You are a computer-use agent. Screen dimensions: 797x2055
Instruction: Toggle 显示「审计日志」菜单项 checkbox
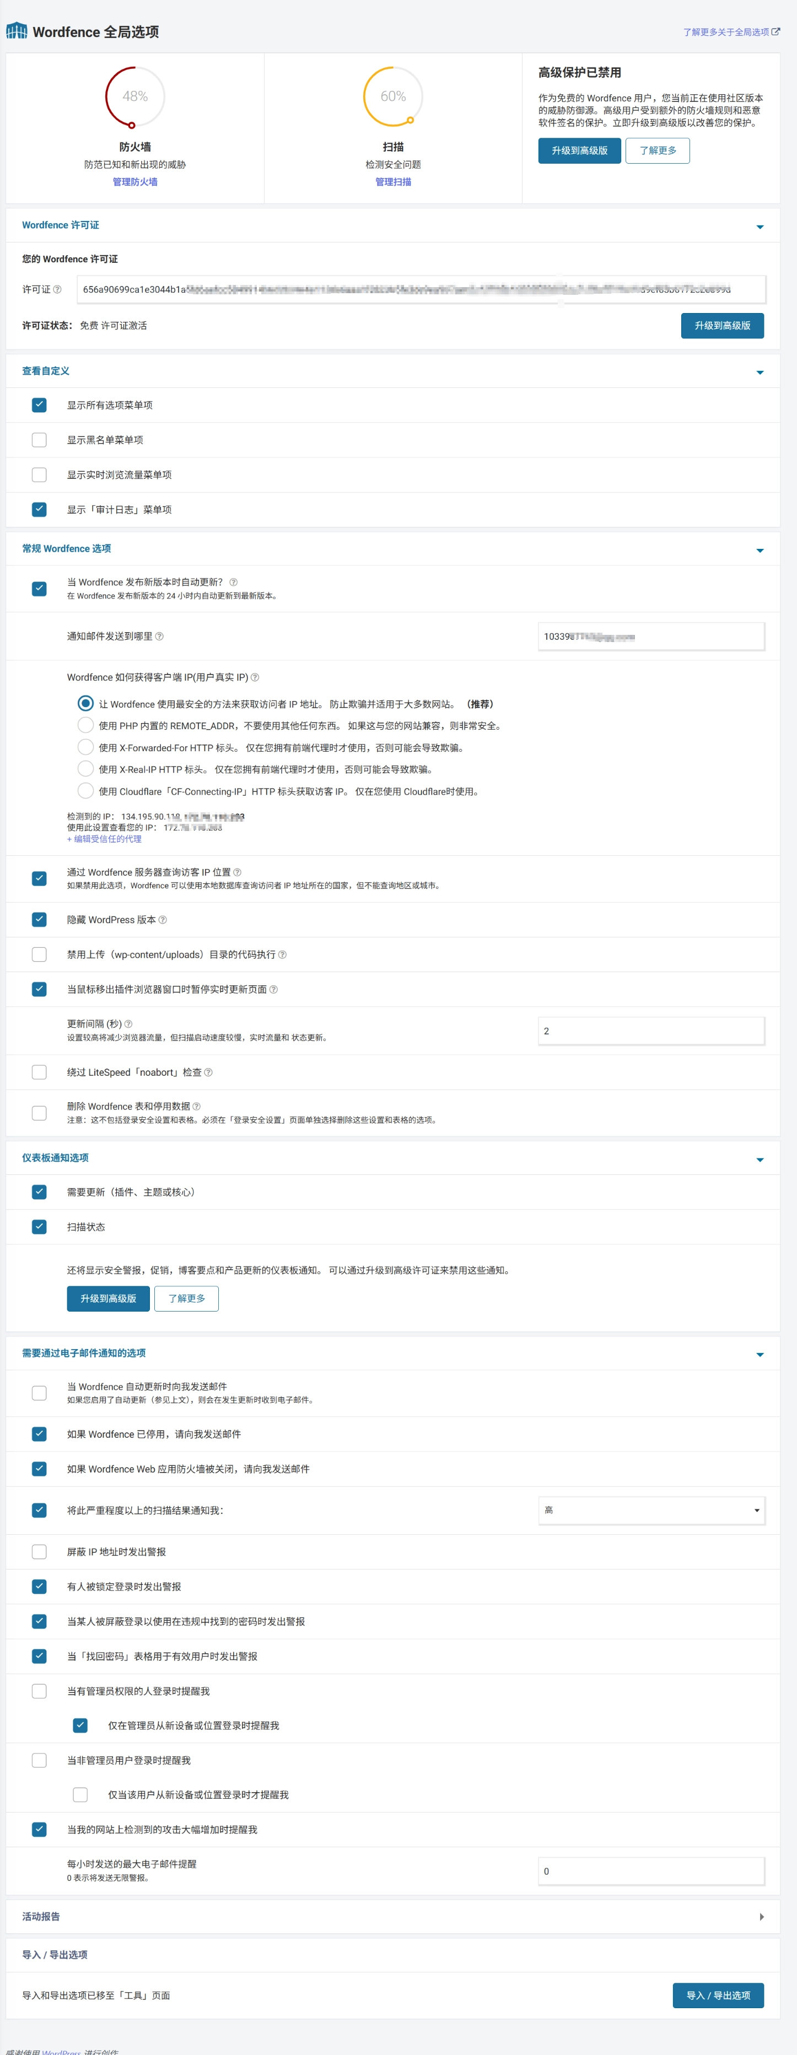pos(39,510)
